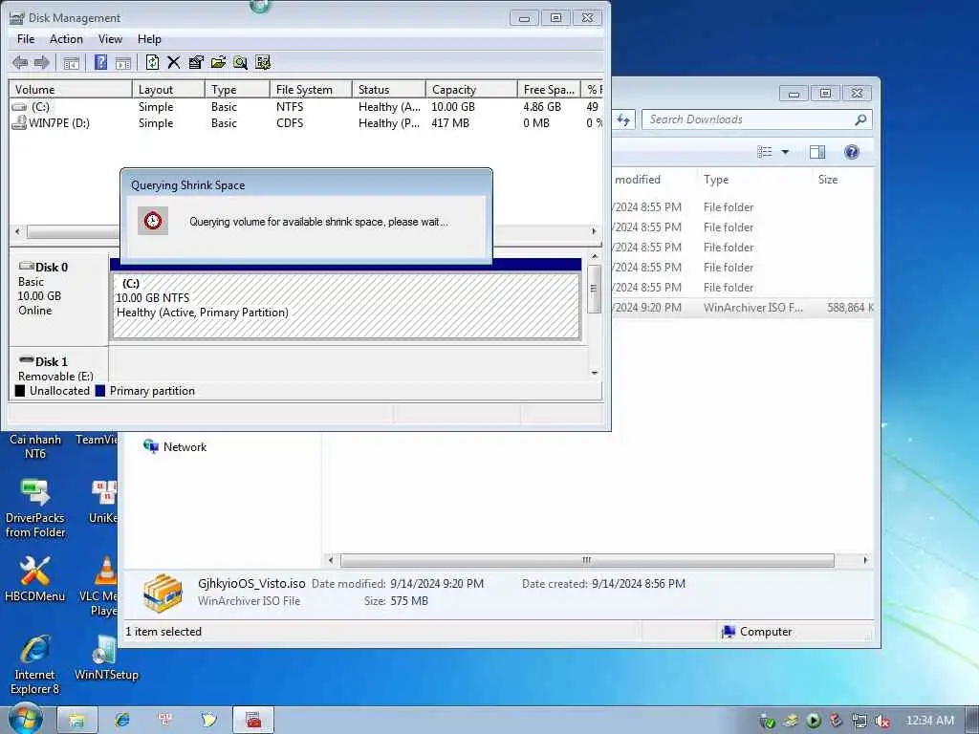979x734 pixels.
Task: Sort by the Status column header
Action: click(388, 89)
